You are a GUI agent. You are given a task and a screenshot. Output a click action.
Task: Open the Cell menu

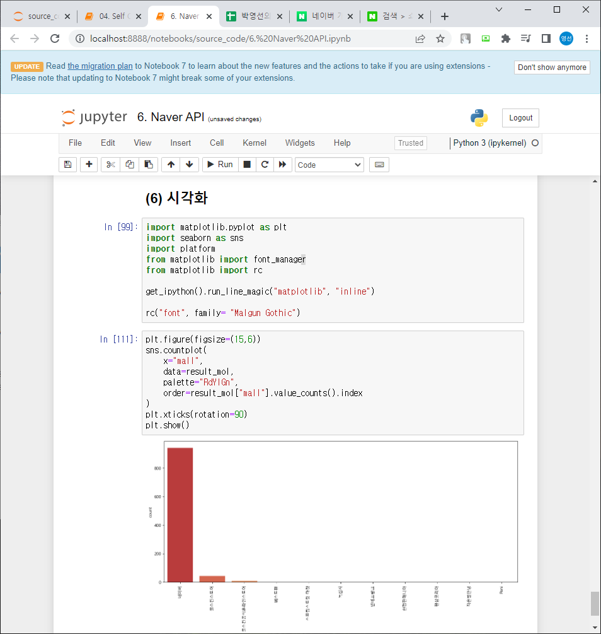217,143
